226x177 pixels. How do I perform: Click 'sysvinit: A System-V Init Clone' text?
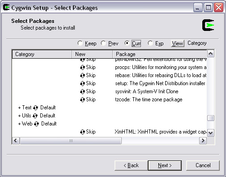click(x=147, y=91)
